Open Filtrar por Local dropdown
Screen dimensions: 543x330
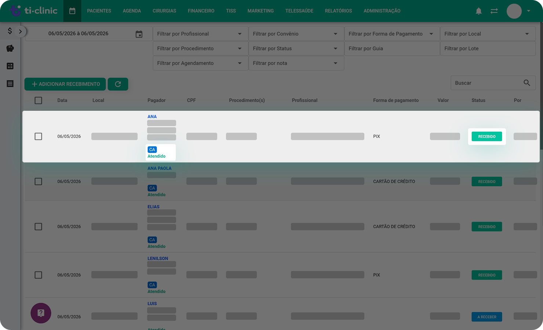pyautogui.click(x=488, y=34)
